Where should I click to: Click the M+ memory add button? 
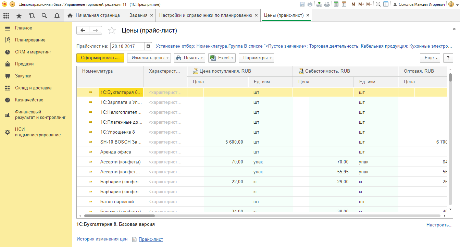tap(361, 4)
